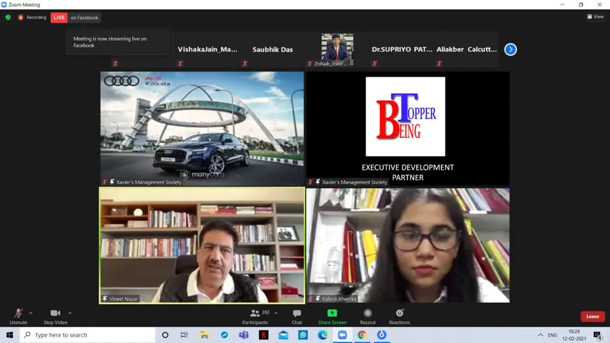Click the LIVE on Facebook indicator
The image size is (610, 343).
click(x=76, y=17)
